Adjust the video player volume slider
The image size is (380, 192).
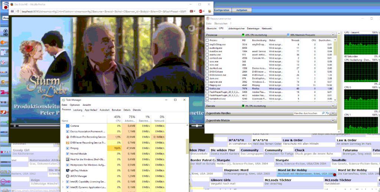[x=196, y=126]
